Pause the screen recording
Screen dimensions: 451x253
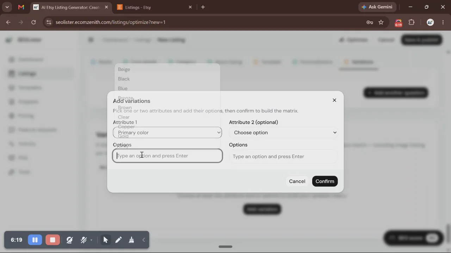(35, 240)
